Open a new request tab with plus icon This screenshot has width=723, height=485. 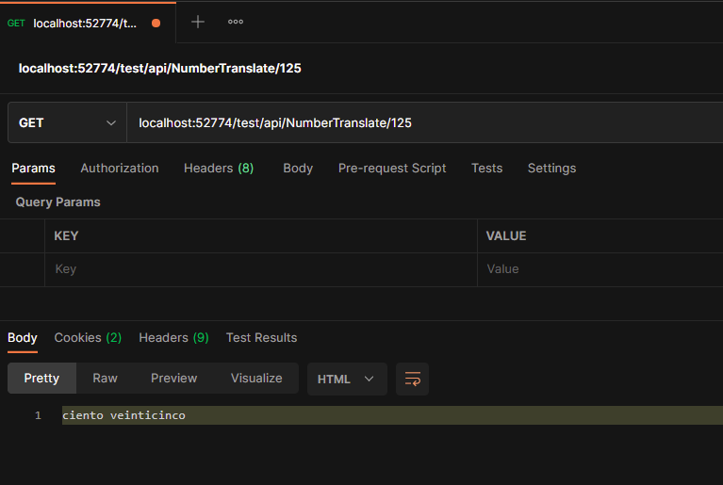coord(198,22)
